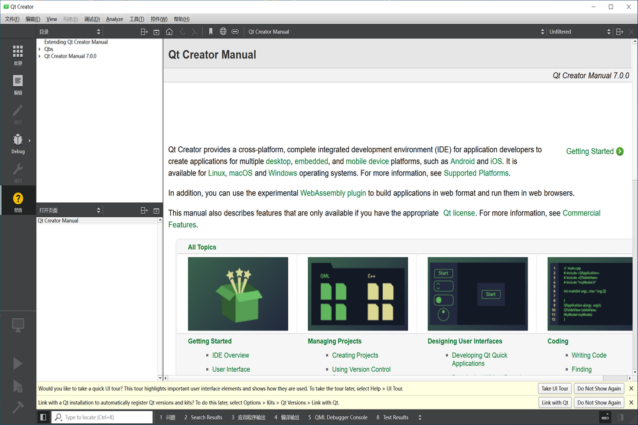Click the split editor icon near Unfiltered
Screen dimensions: 638x425
[x=619, y=31]
